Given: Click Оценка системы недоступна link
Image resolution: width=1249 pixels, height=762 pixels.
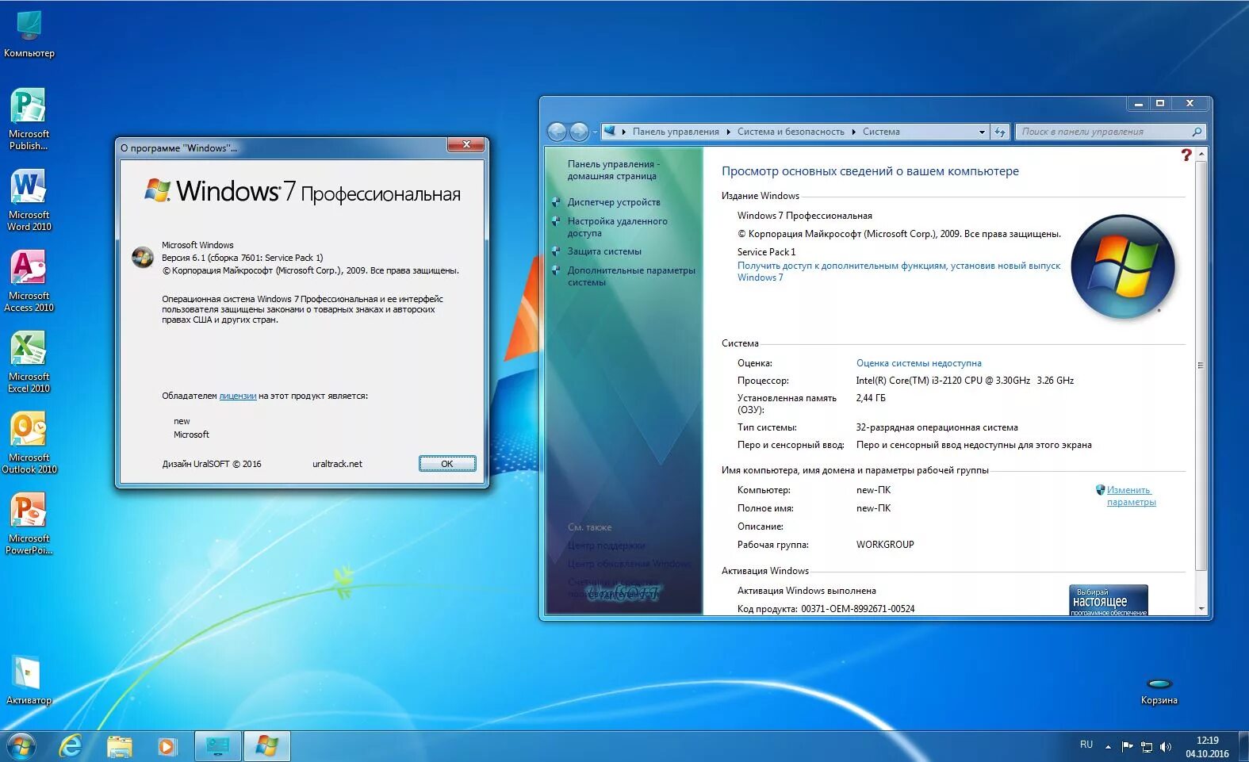Looking at the screenshot, I should [x=918, y=363].
